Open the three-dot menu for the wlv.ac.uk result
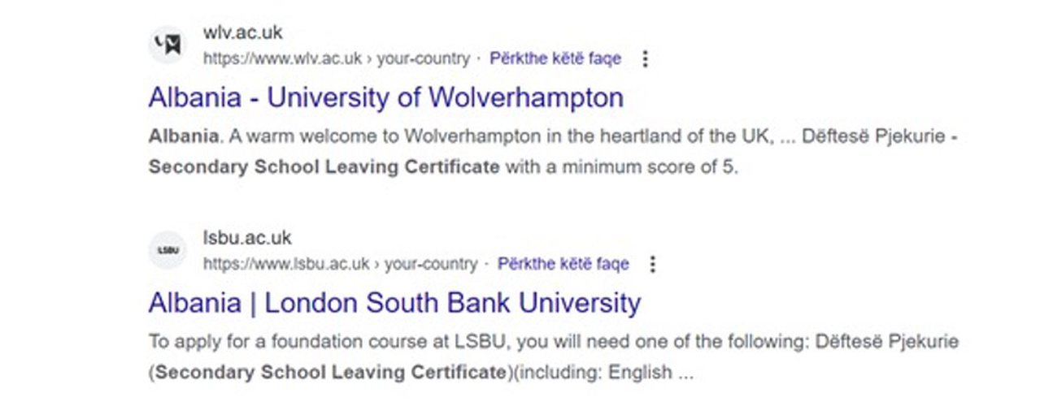This screenshot has height=406, width=1053. click(x=646, y=58)
